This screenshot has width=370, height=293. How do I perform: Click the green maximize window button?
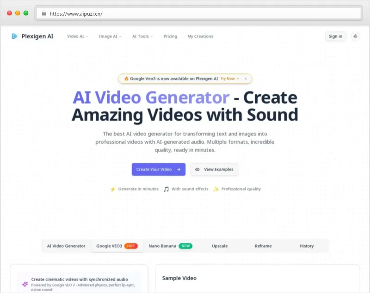pos(26,13)
